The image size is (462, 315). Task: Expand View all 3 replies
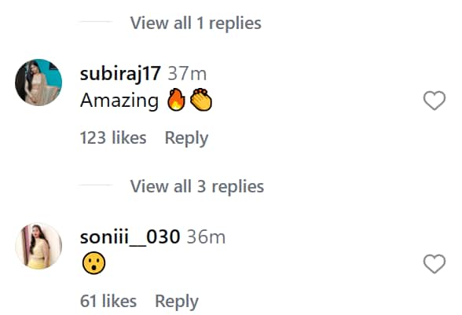click(196, 186)
